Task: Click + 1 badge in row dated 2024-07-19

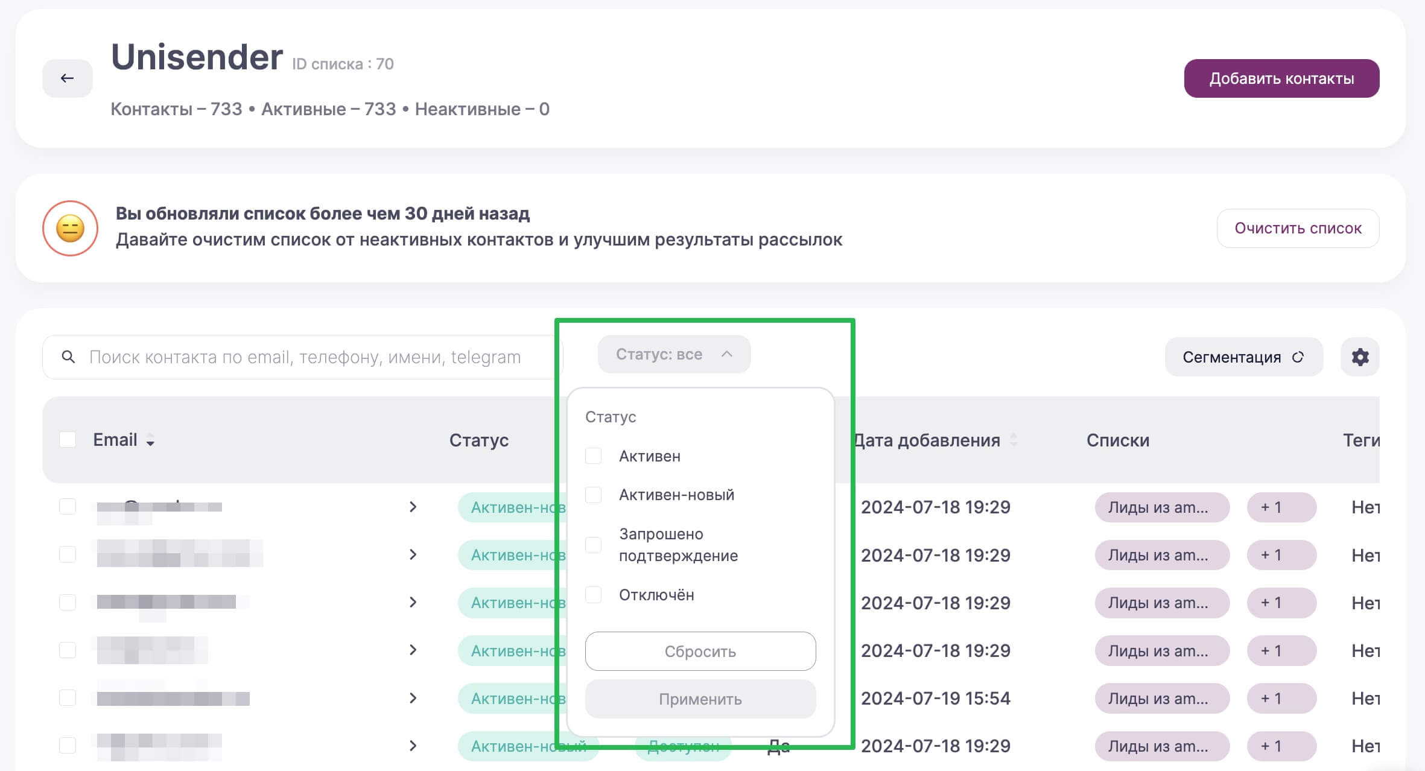Action: (x=1281, y=699)
